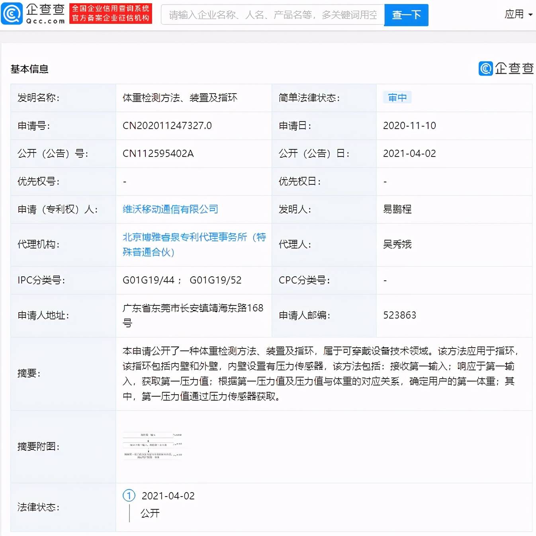Click the Qcc.com logo icon
The height and width of the screenshot is (536, 536).
(x=12, y=14)
